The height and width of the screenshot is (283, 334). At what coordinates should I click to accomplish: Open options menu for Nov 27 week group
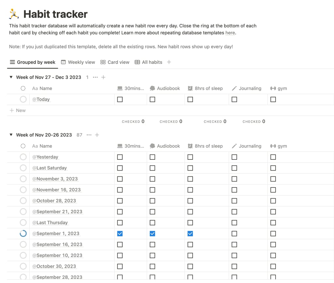[95, 77]
